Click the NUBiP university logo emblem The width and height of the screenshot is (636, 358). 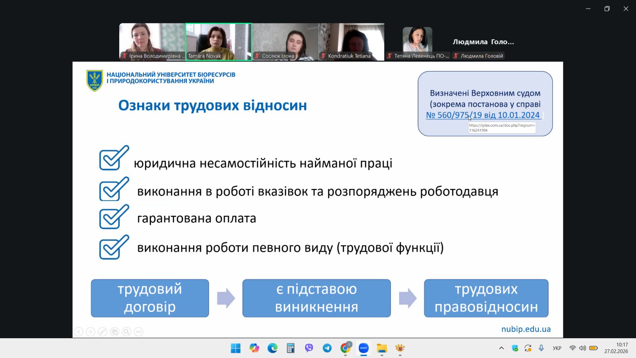[95, 80]
